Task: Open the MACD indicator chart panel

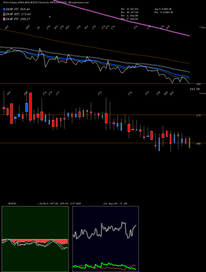Action: [35, 239]
